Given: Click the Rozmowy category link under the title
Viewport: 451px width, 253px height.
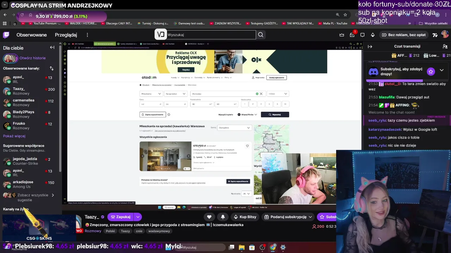Looking at the screenshot, I should pos(93,231).
